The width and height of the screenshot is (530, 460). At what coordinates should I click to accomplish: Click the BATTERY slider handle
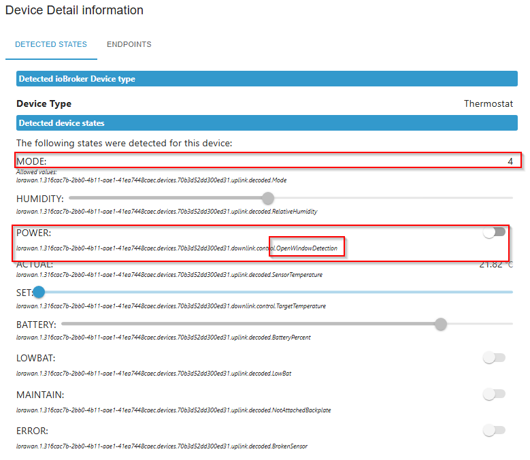coord(441,324)
